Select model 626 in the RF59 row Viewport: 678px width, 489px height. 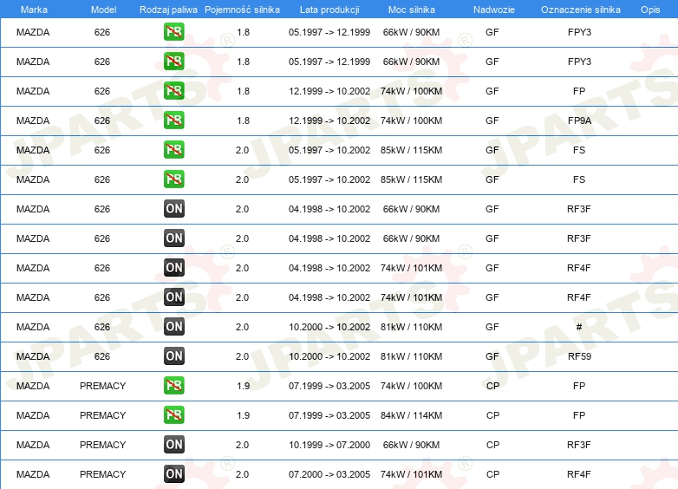point(102,356)
